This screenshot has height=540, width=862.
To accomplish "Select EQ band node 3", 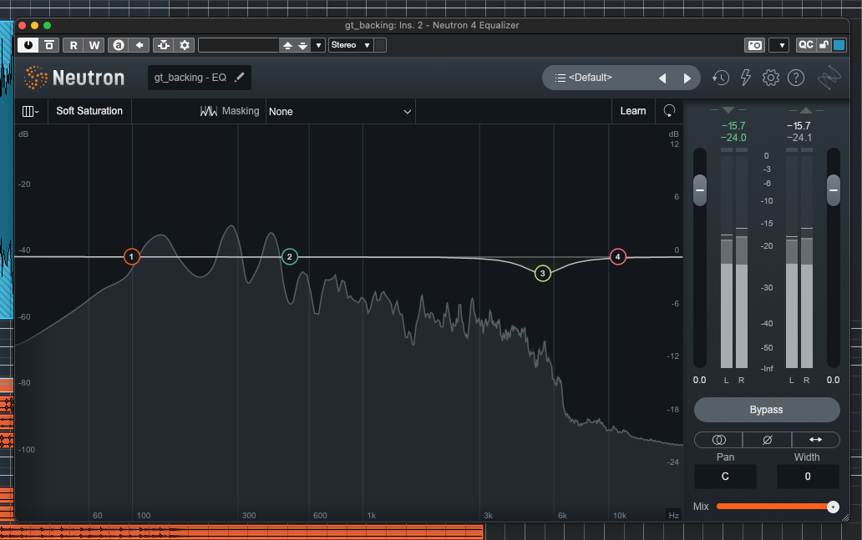I will coord(543,273).
